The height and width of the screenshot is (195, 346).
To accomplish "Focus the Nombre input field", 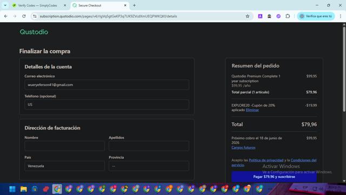I will point(65,146).
